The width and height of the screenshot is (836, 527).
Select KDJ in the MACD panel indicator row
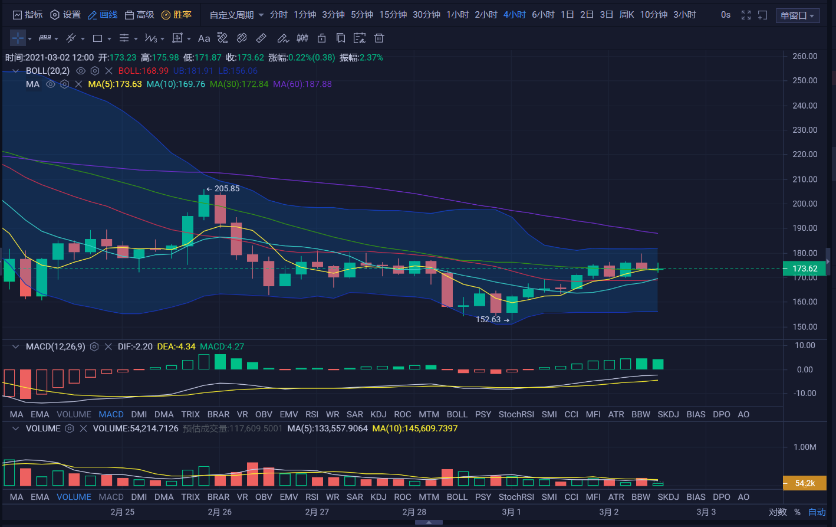click(x=378, y=414)
